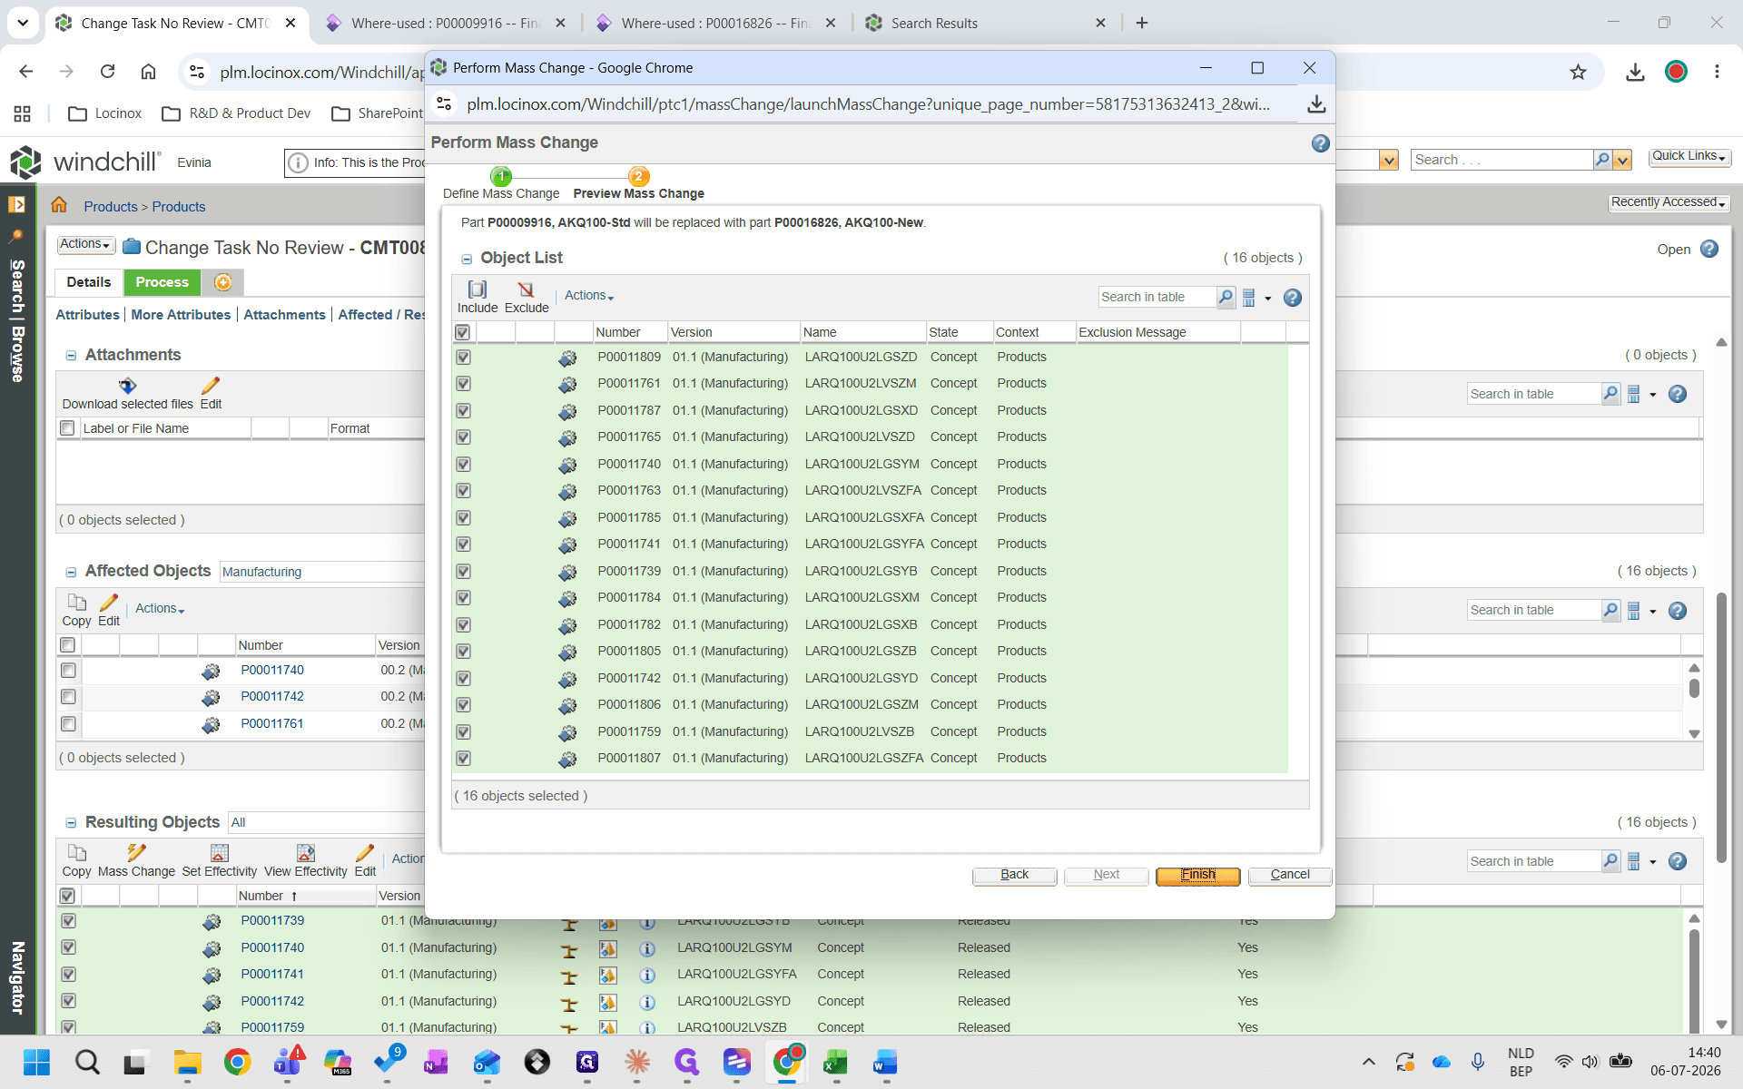Click the Windchill home icon in breadcrumb
This screenshot has height=1089, width=1743.
pos(59,205)
